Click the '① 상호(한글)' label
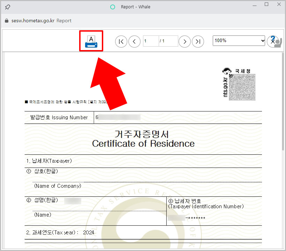This screenshot has height=251, width=286. [x=42, y=171]
